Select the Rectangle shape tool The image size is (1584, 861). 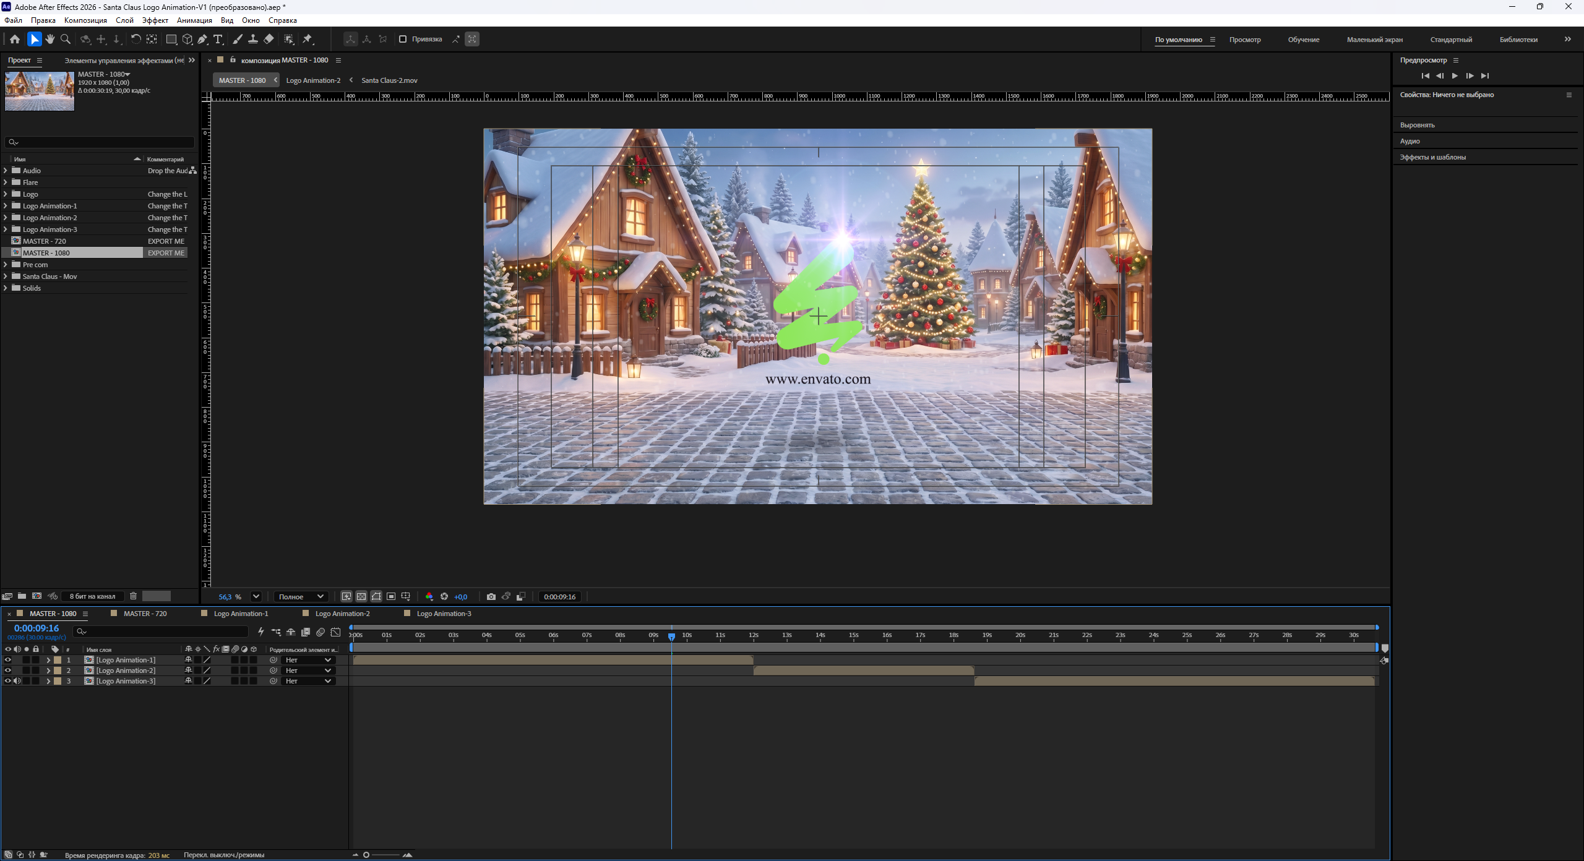click(x=171, y=39)
